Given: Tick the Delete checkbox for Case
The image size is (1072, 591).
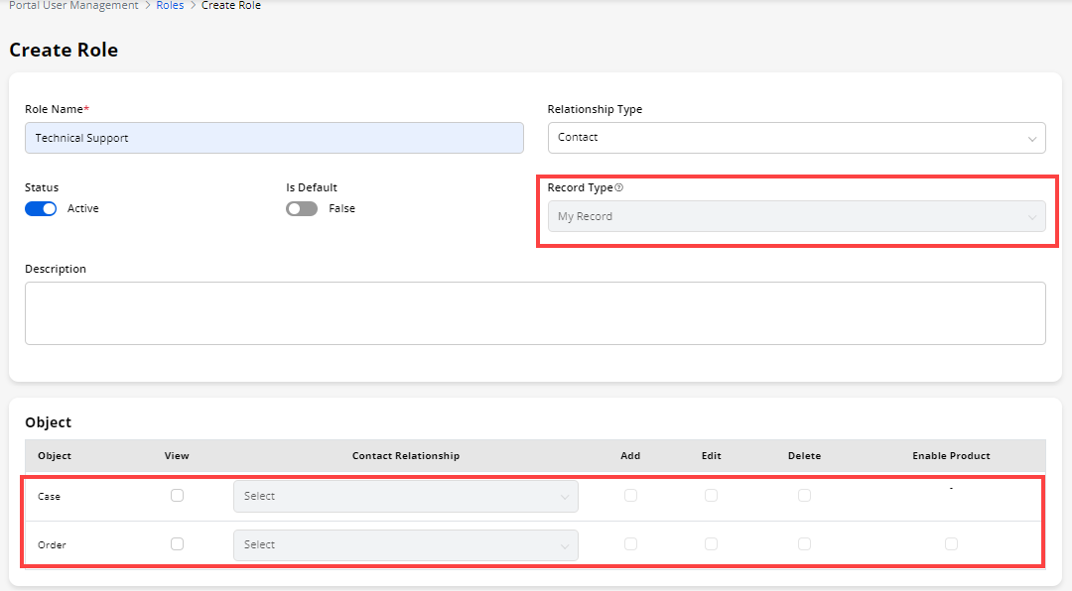Looking at the screenshot, I should click(x=804, y=495).
